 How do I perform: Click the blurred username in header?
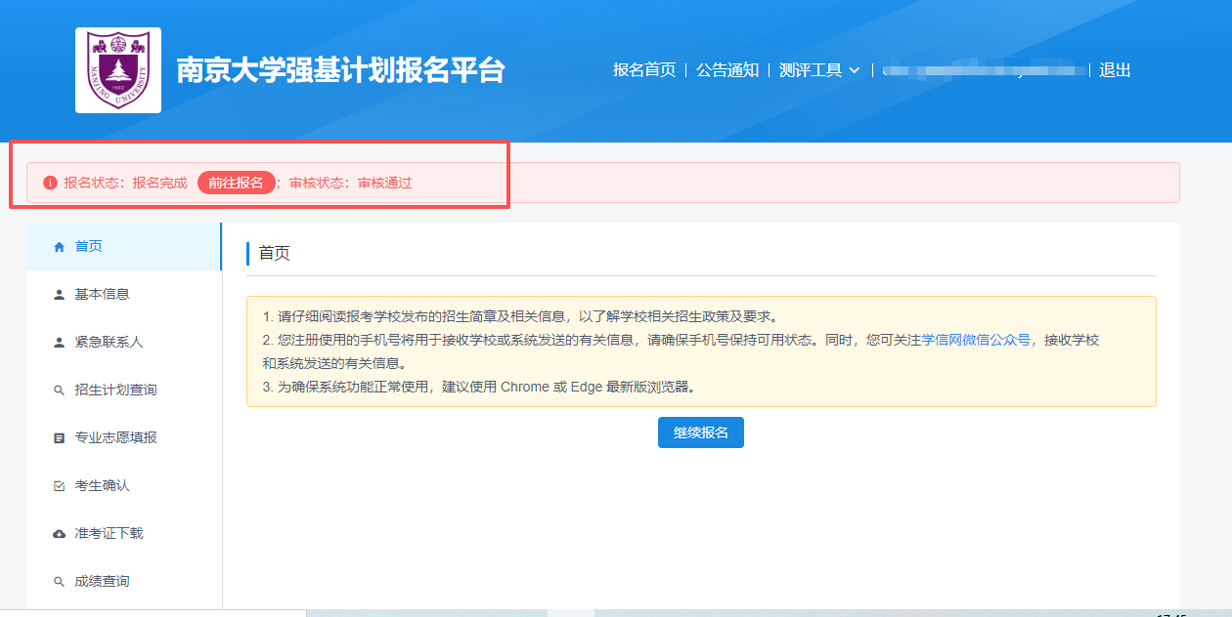984,70
